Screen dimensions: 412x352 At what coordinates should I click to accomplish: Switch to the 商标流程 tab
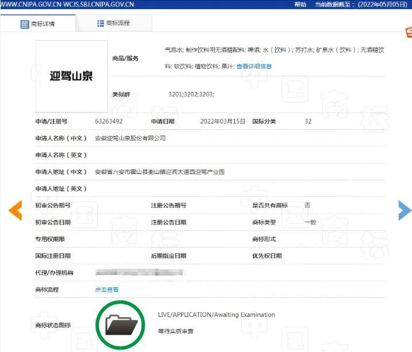(x=114, y=23)
